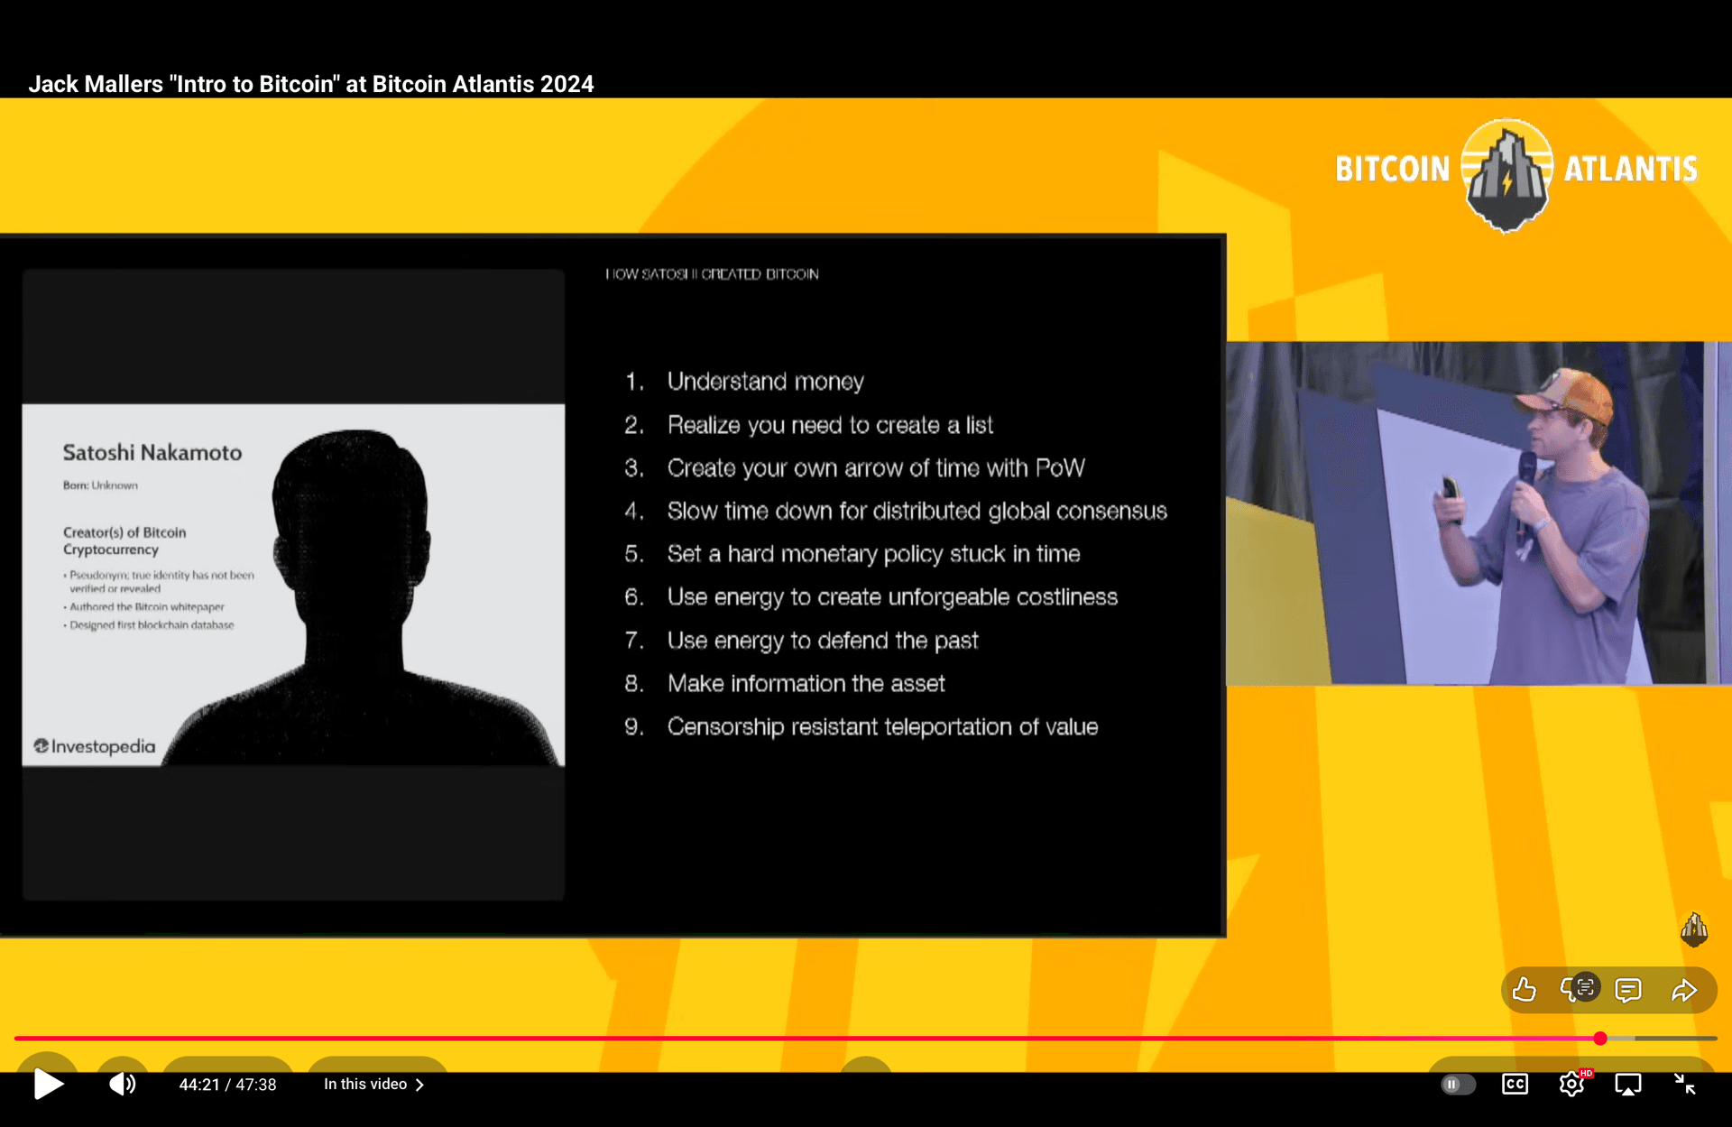
Task: Like the video with thumbs up
Action: pyautogui.click(x=1525, y=990)
